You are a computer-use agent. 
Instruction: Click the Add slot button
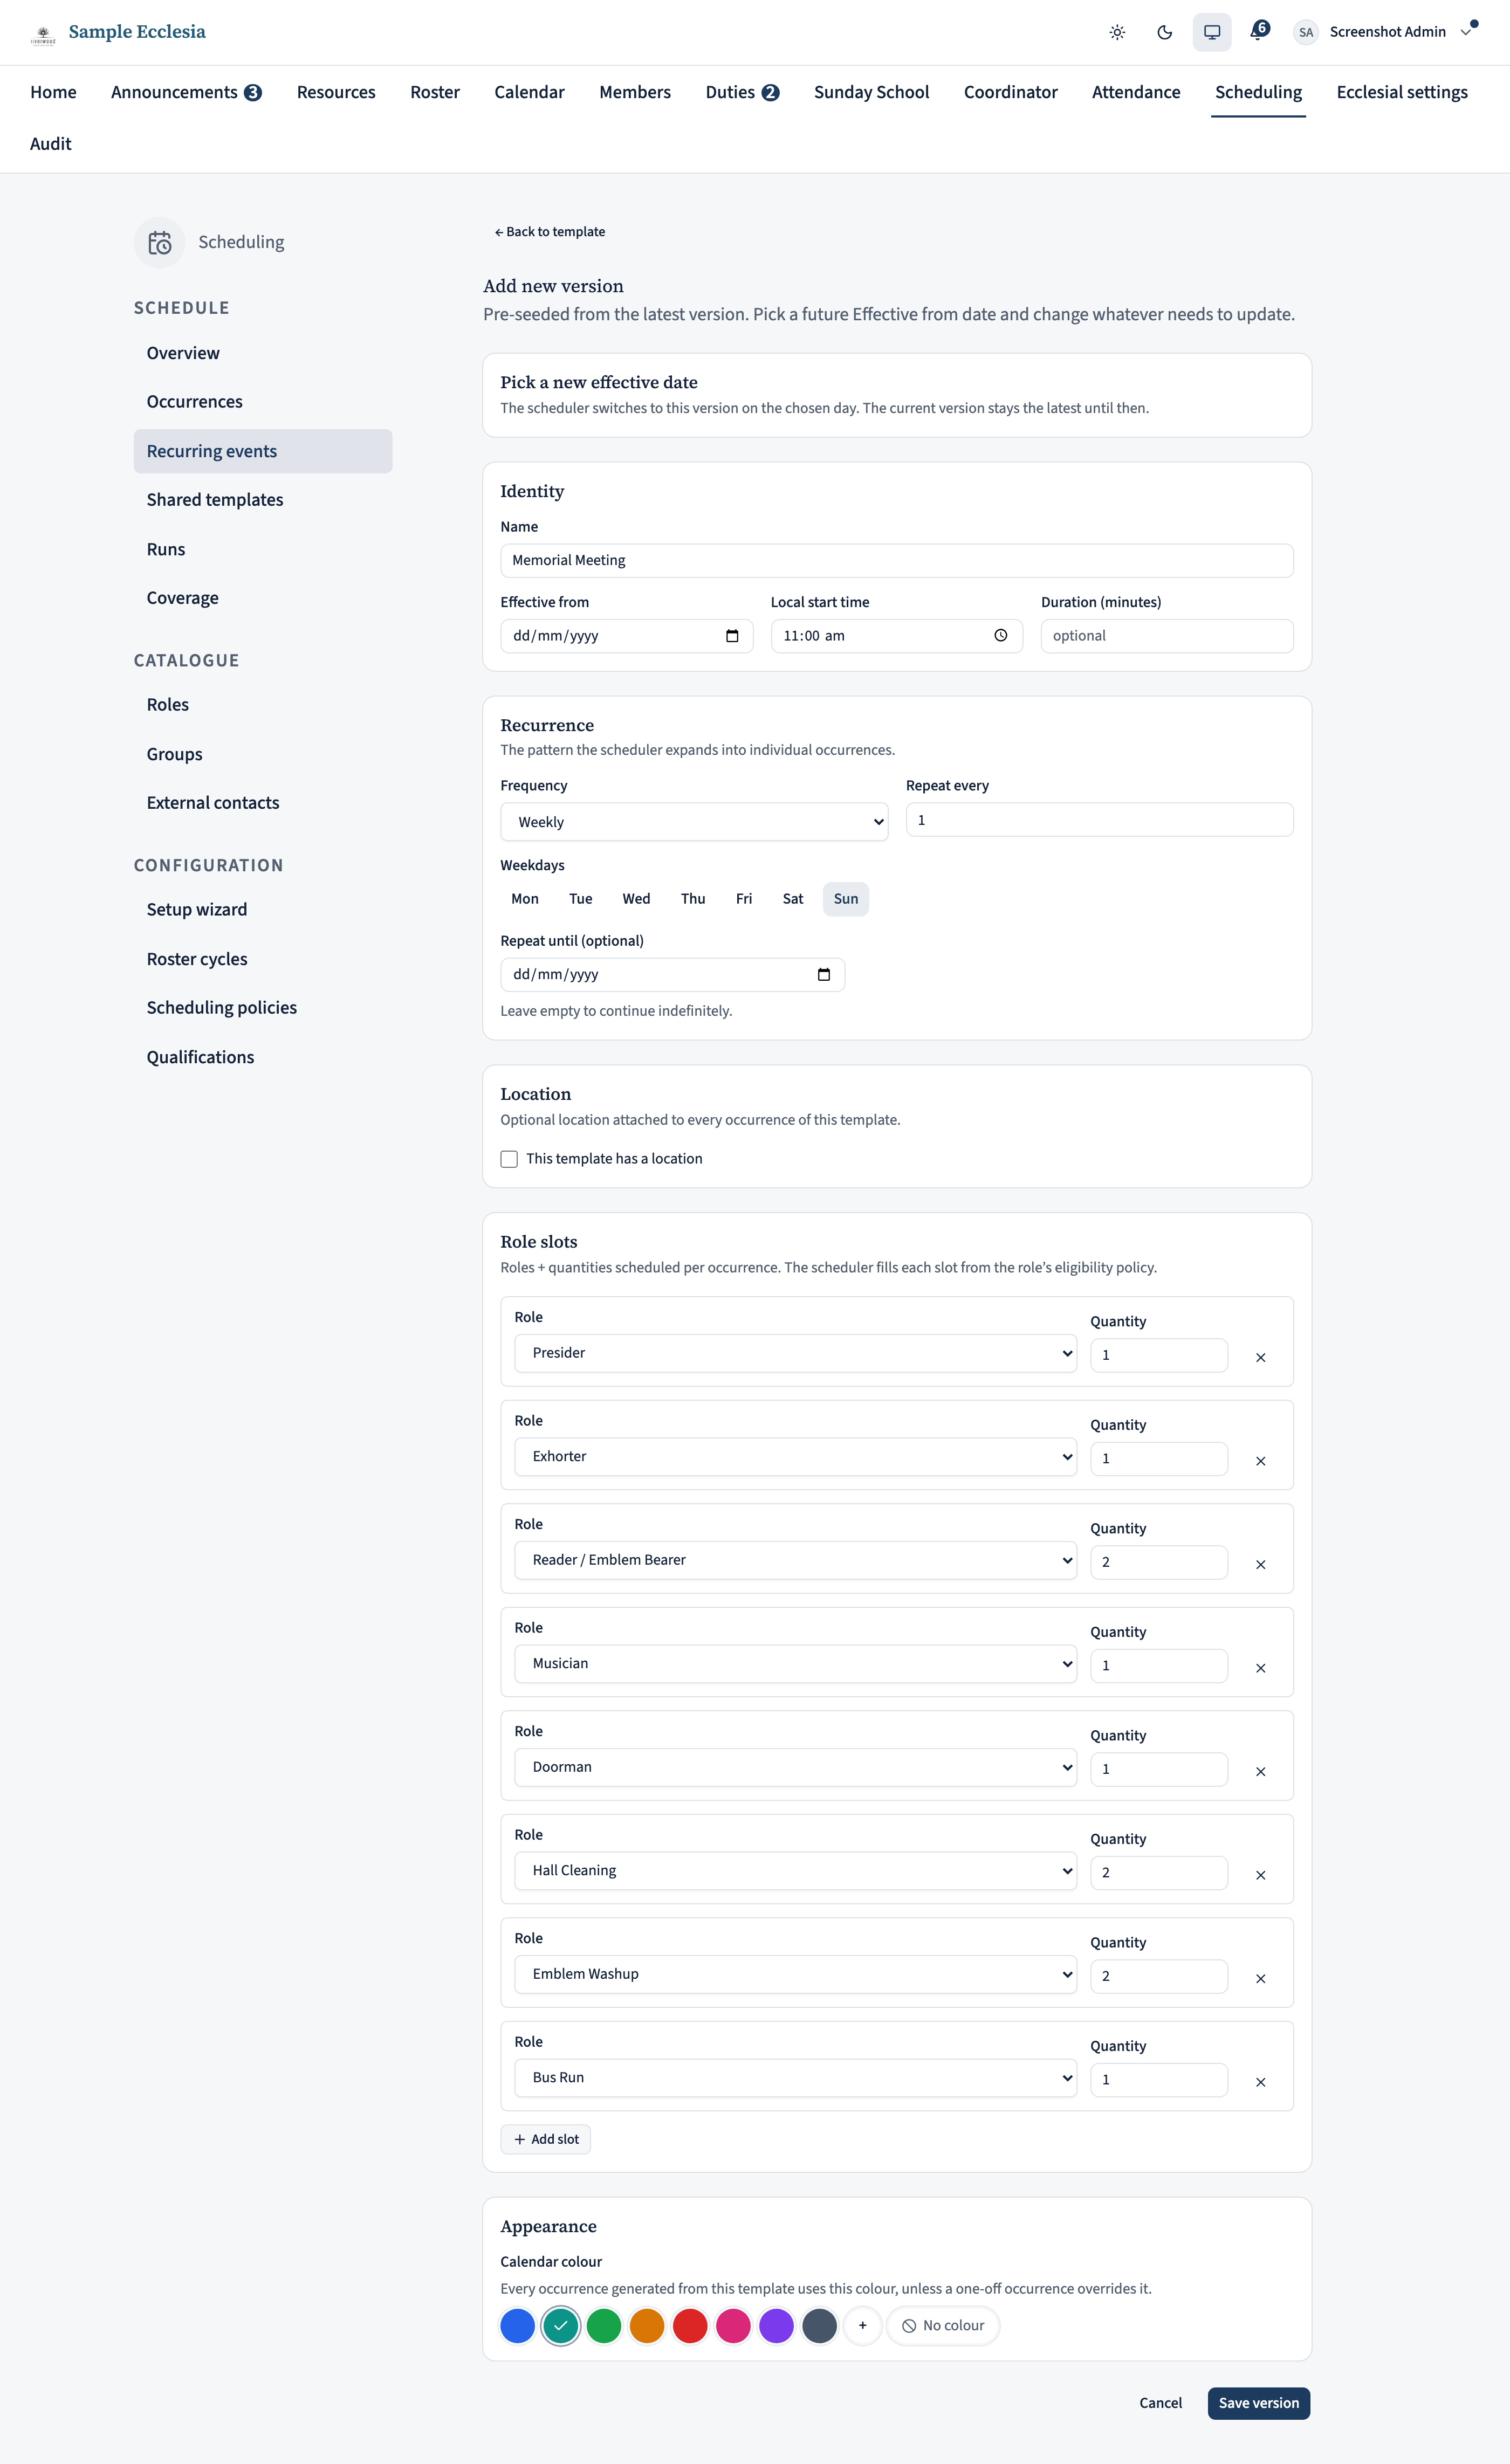point(546,2139)
